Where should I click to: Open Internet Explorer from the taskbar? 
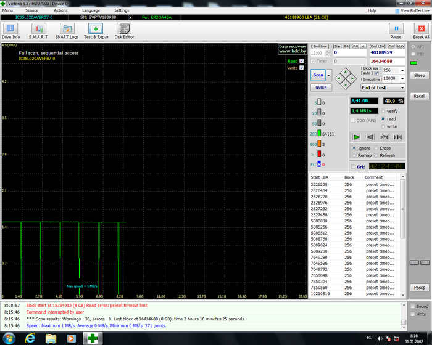point(30,338)
